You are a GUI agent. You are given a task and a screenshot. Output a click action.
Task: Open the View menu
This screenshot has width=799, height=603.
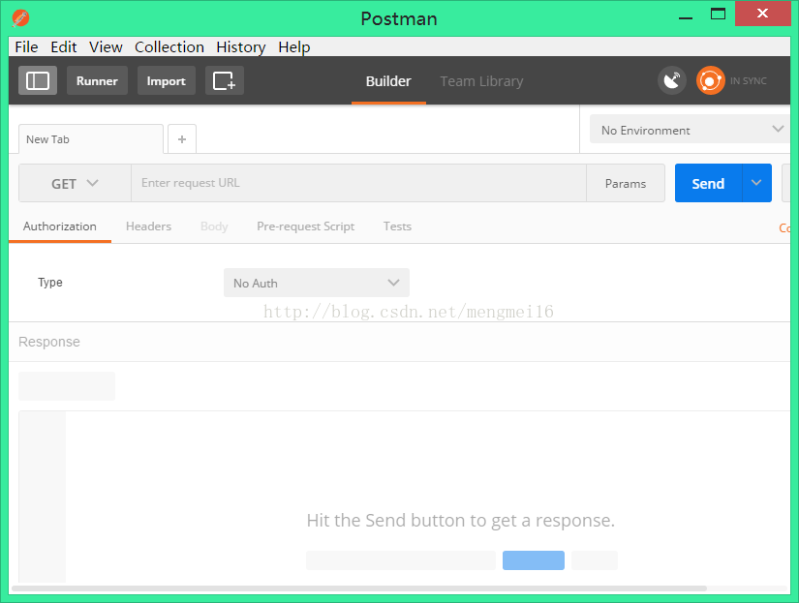[106, 46]
